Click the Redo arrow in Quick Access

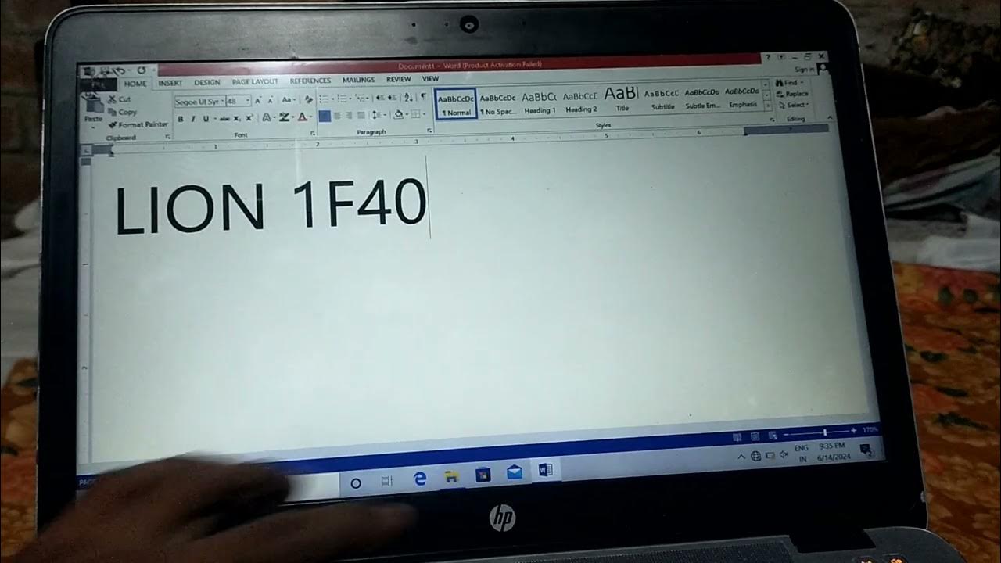pyautogui.click(x=142, y=70)
